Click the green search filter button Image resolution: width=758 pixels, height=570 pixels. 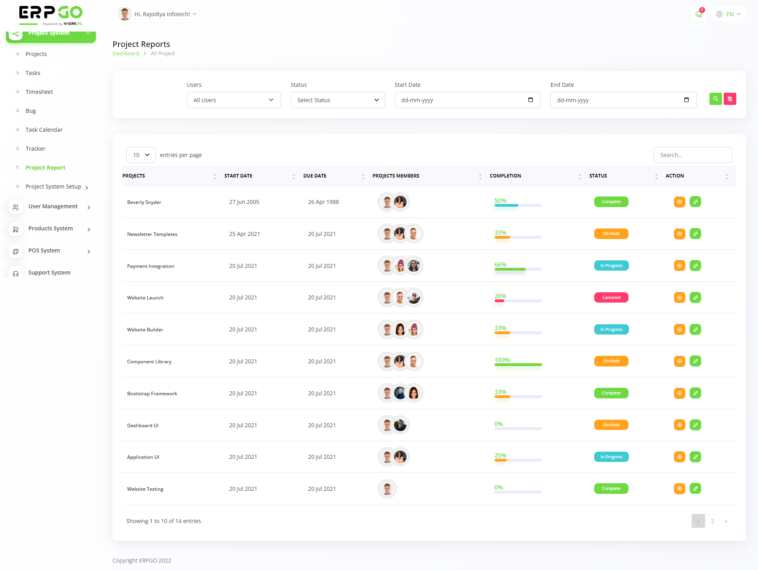[715, 99]
